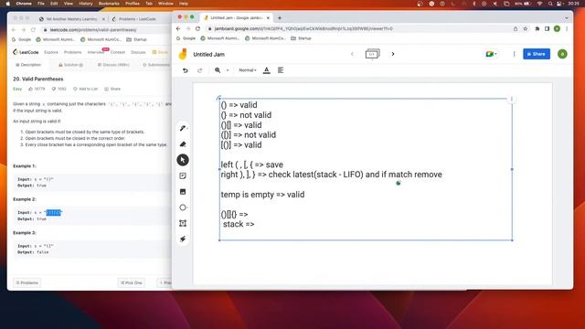Click the Problems button at bottom-left
The height and width of the screenshot is (329, 585).
coord(27,282)
